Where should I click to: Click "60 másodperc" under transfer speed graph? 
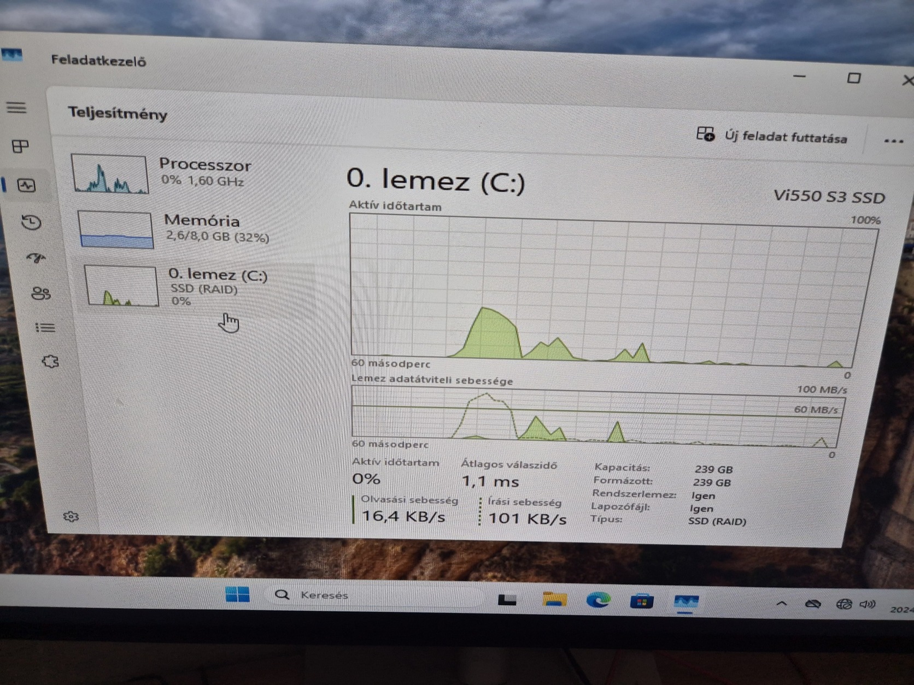coord(390,444)
